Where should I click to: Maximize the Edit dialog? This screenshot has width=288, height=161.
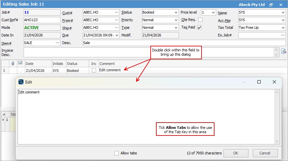tap(259, 82)
